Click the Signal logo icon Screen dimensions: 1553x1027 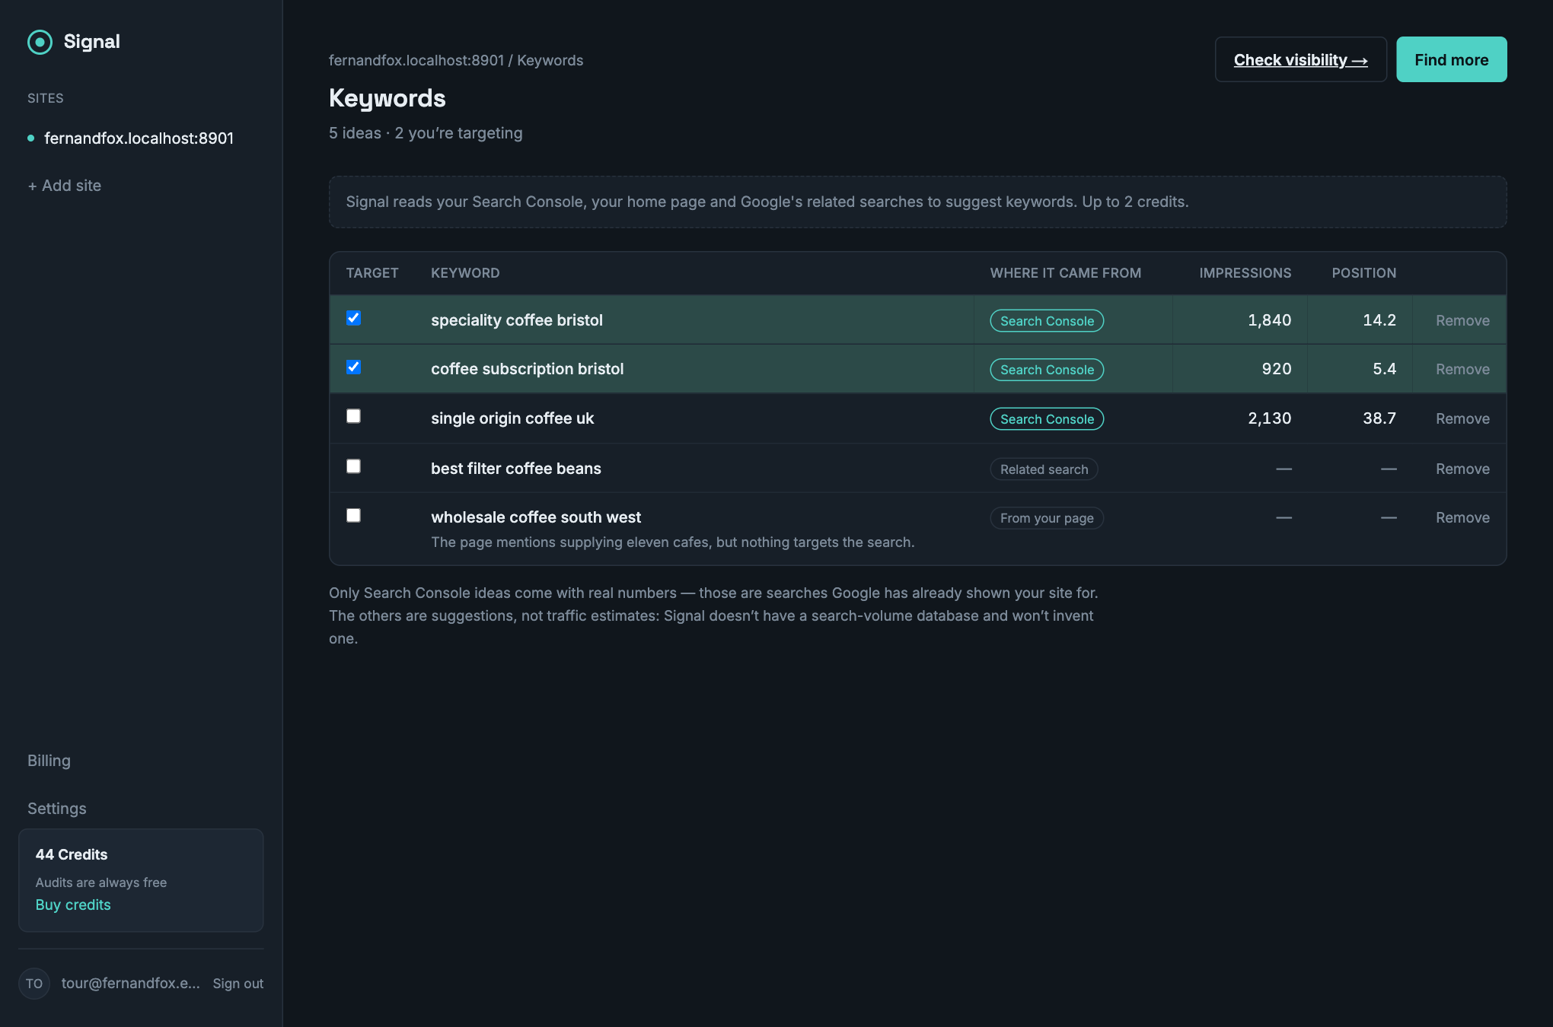[40, 42]
